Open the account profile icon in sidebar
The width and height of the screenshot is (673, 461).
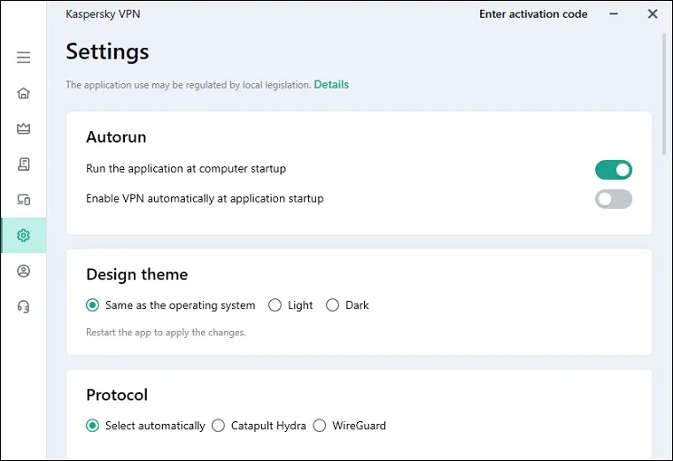point(24,271)
